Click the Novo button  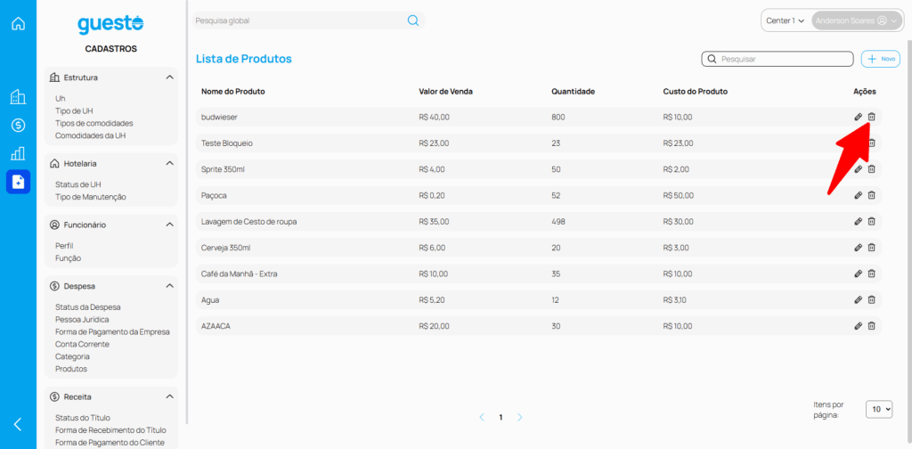point(881,59)
